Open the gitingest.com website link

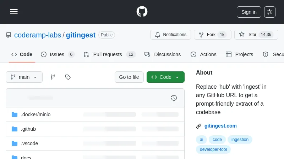220,126
